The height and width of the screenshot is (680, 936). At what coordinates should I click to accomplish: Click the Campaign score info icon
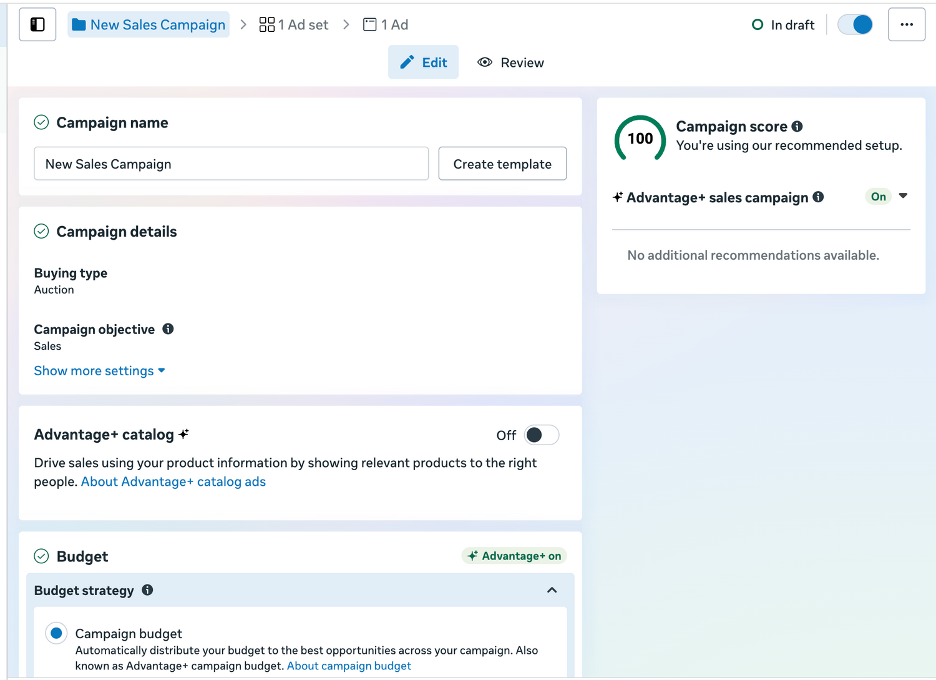(x=797, y=127)
